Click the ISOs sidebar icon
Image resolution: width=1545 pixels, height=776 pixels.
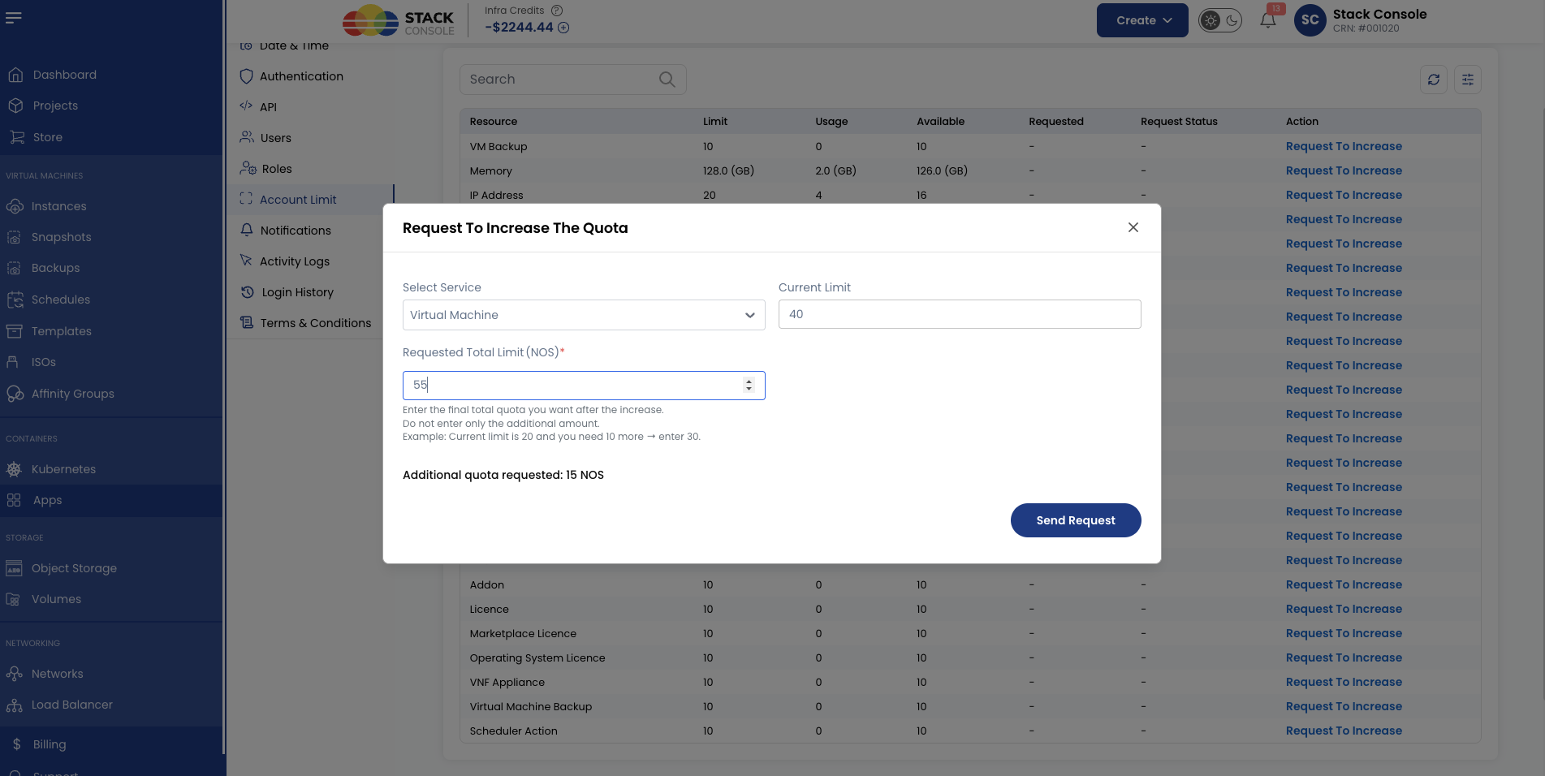point(12,362)
